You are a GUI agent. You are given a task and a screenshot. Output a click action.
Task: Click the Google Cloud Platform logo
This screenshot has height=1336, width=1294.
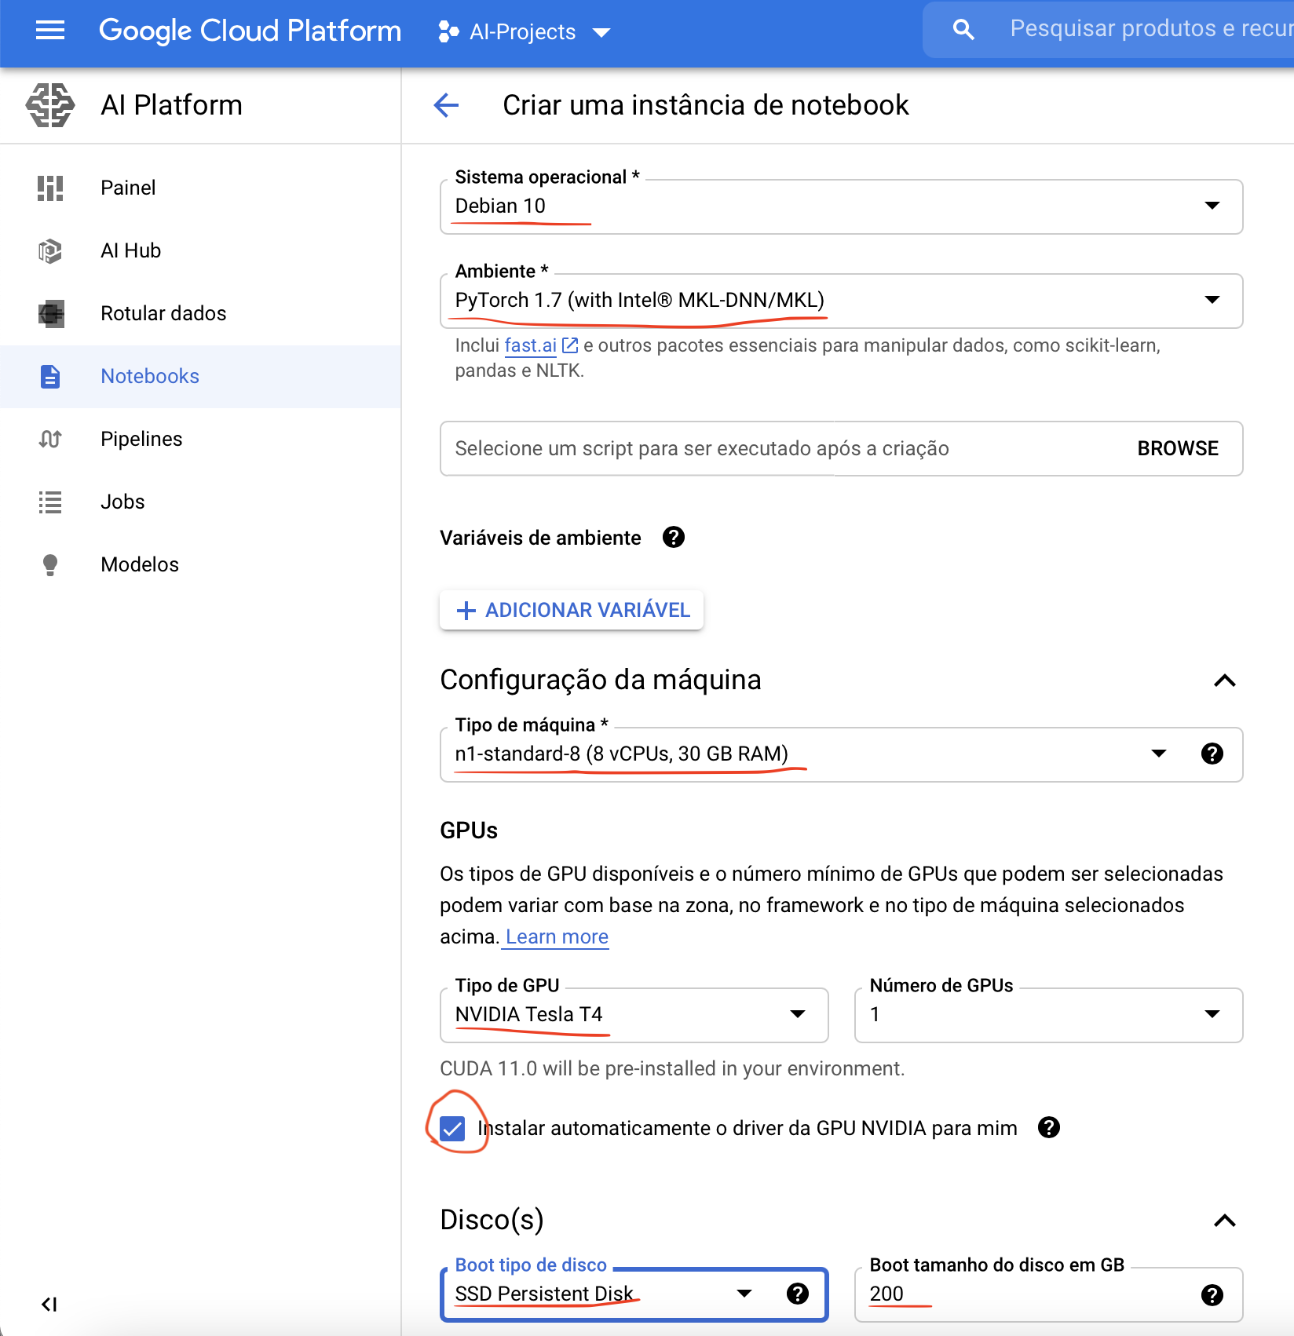pos(250,31)
